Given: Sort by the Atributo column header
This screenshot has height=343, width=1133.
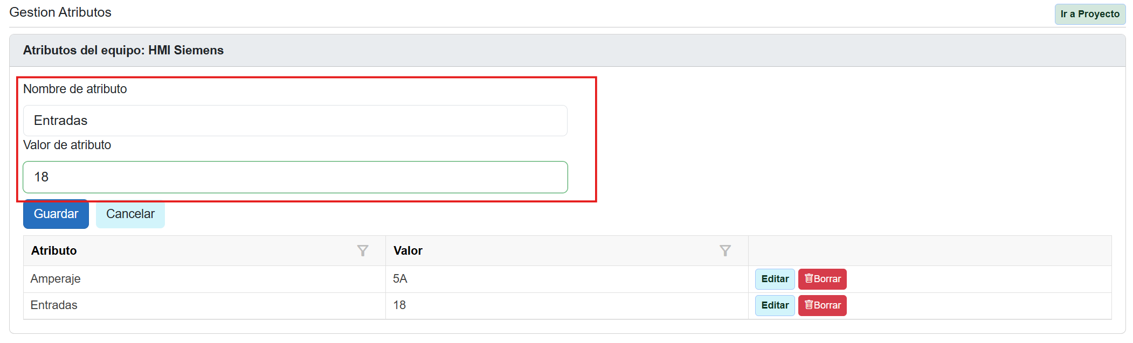Looking at the screenshot, I should point(54,251).
